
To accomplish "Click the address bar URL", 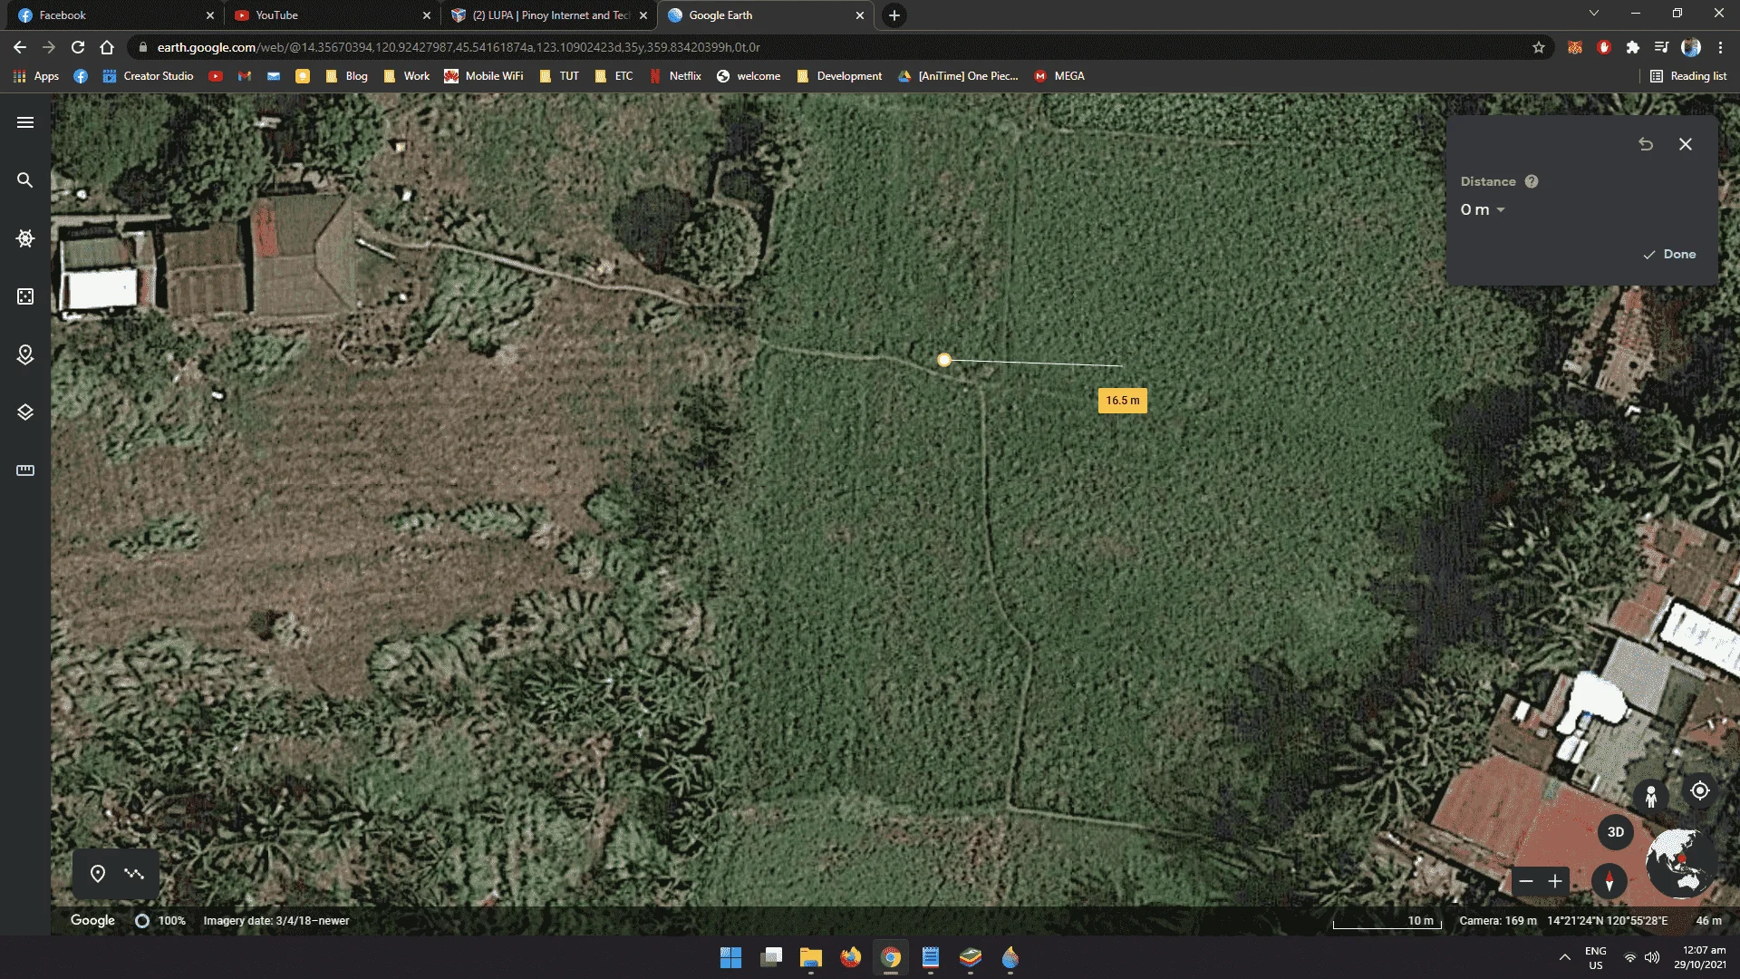I will coord(459,47).
